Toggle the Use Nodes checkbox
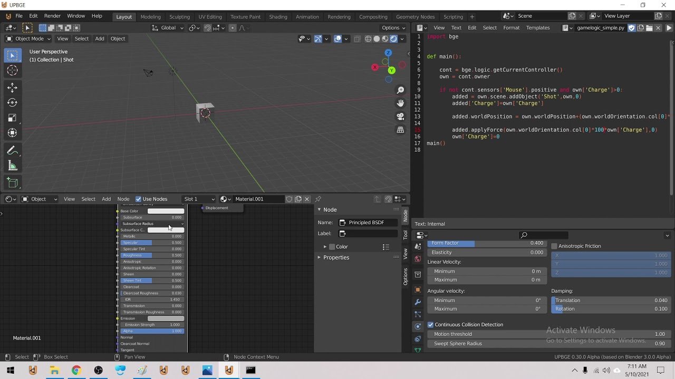 (x=139, y=199)
